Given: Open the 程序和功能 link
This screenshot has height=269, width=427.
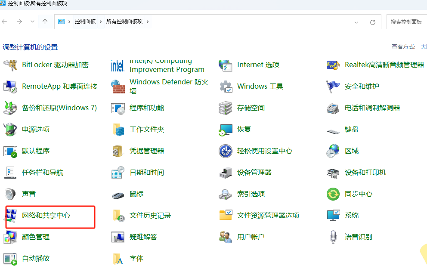Looking at the screenshot, I should pyautogui.click(x=147, y=108).
